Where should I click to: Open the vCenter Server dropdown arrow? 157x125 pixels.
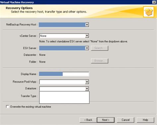[87, 36]
